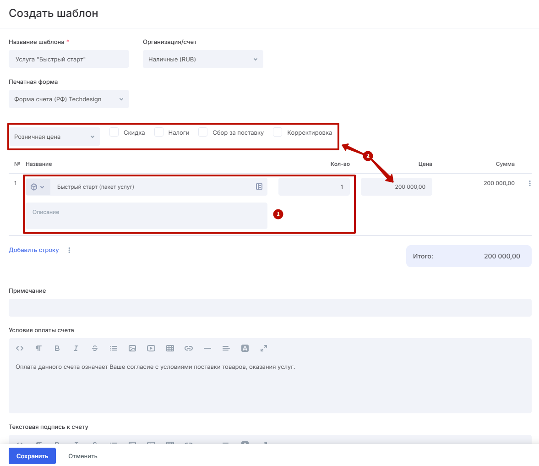This screenshot has width=539, height=466.
Task: Click the Примечание input field
Action: pyautogui.click(x=270, y=307)
